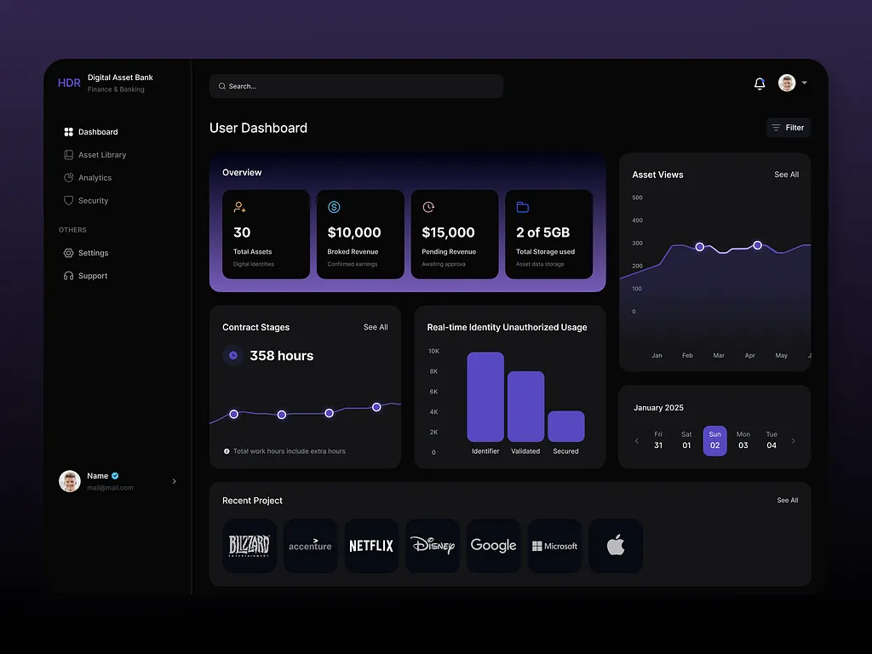
Task: Select Mon 03 in calendar
Action: click(x=743, y=440)
